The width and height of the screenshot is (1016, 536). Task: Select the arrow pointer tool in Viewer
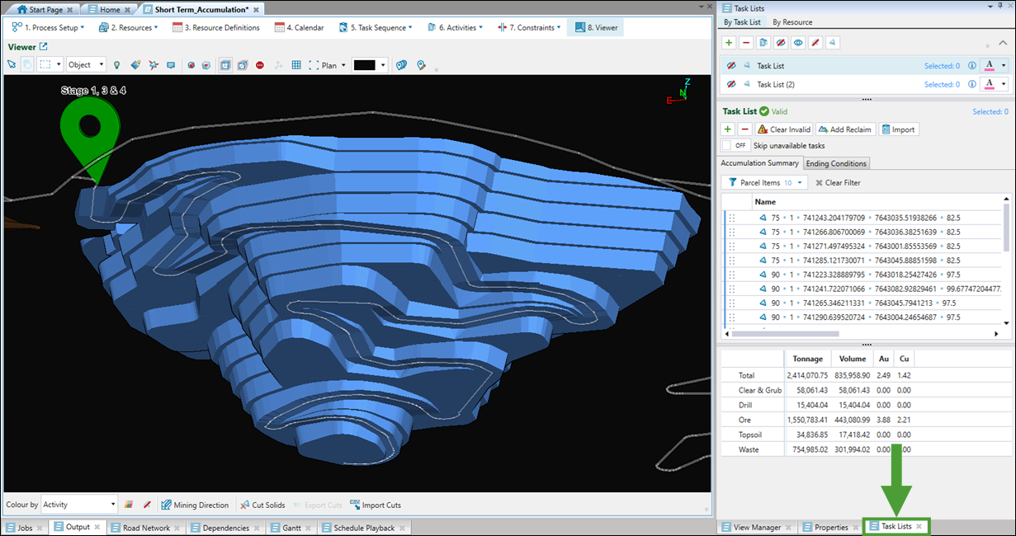coord(12,65)
